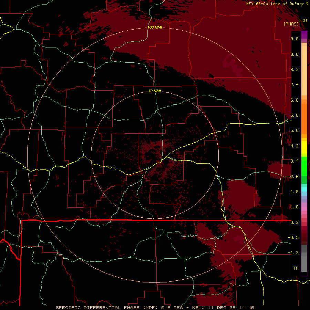Pick the pink band of the color bar
Screen dimensions: 310x310
(x=304, y=208)
